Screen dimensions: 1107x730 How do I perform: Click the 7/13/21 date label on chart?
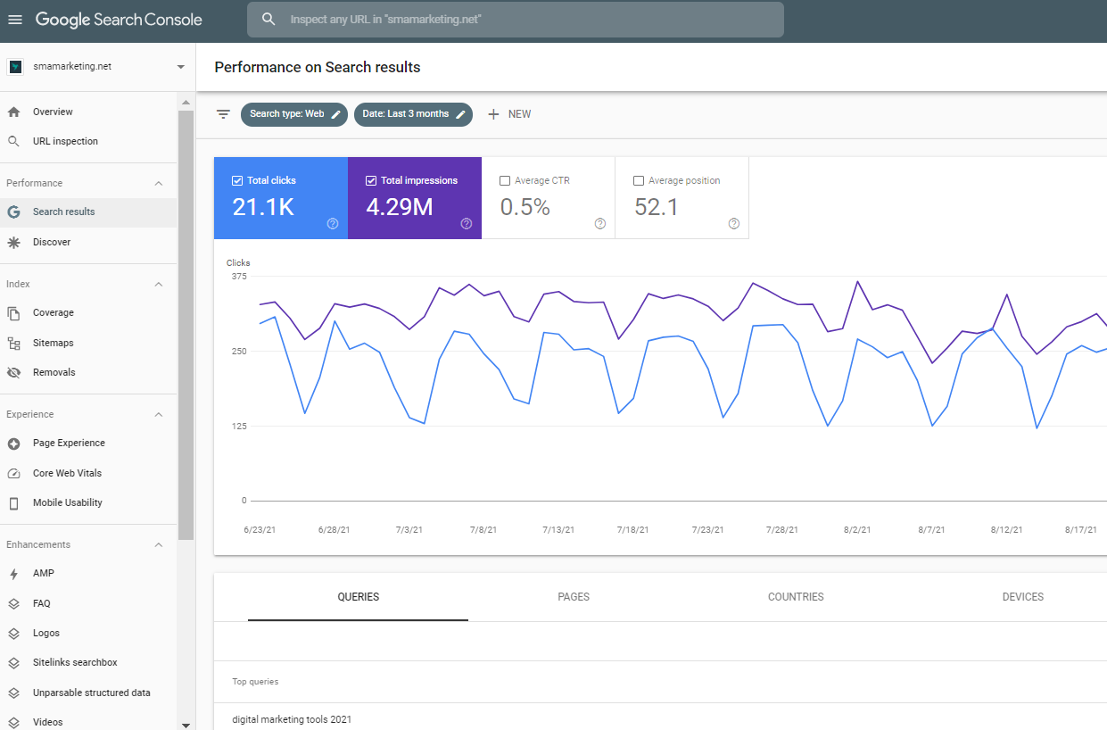point(558,530)
